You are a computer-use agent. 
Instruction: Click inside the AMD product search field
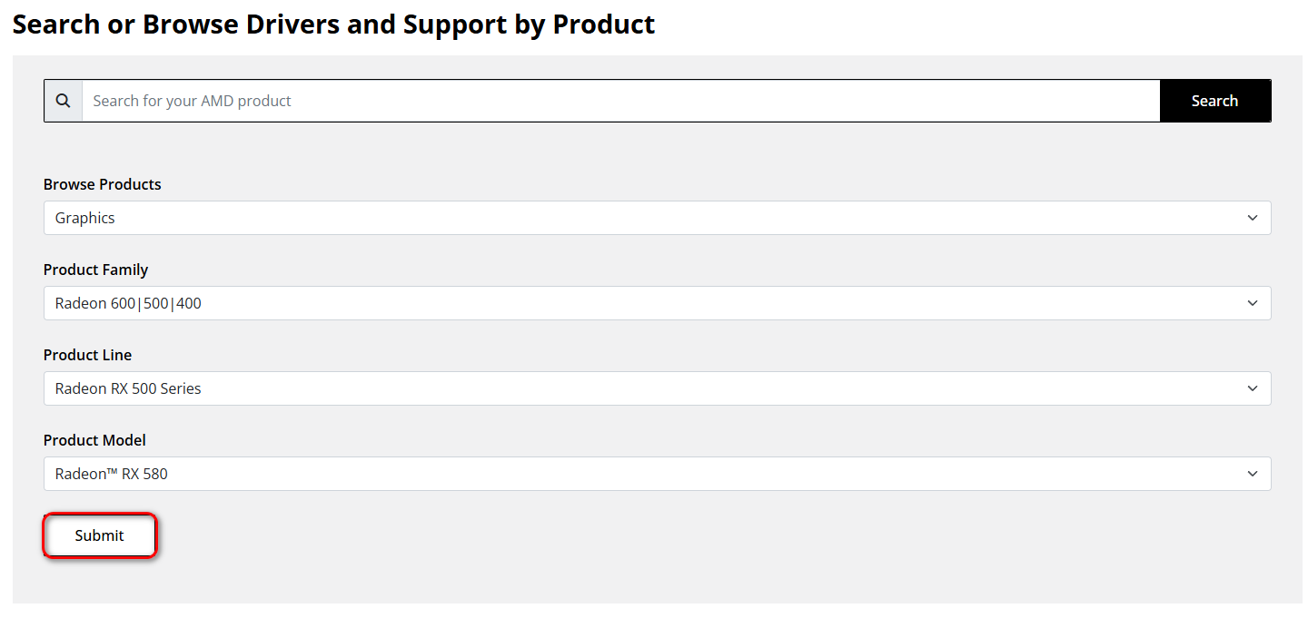(x=545, y=100)
